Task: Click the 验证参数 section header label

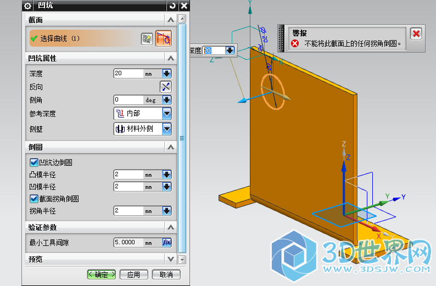Action: (x=42, y=227)
